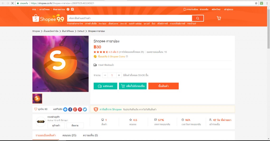
Task: Open Shopee's Facebook page from header icon
Action: [68, 9]
